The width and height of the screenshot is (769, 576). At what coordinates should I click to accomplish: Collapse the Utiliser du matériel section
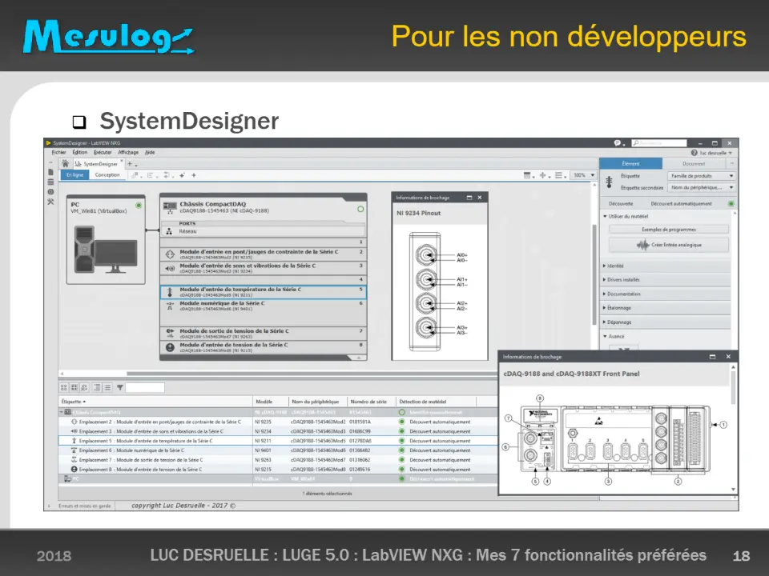tap(666, 216)
